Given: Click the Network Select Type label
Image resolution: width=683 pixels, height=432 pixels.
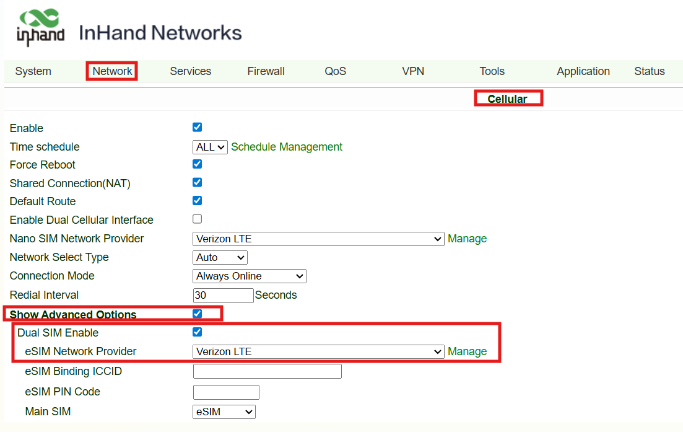Looking at the screenshot, I should pyautogui.click(x=59, y=257).
